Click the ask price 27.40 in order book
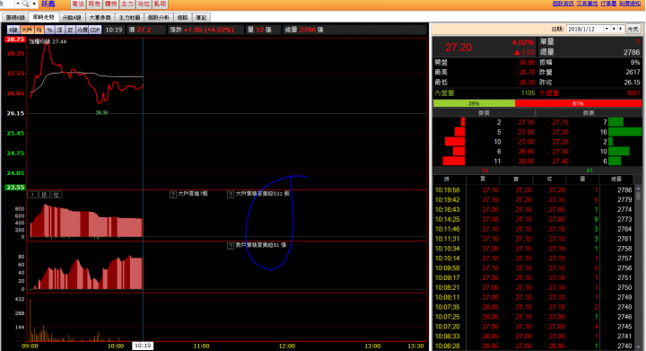Screen dimensions: 646x351 click(560, 162)
